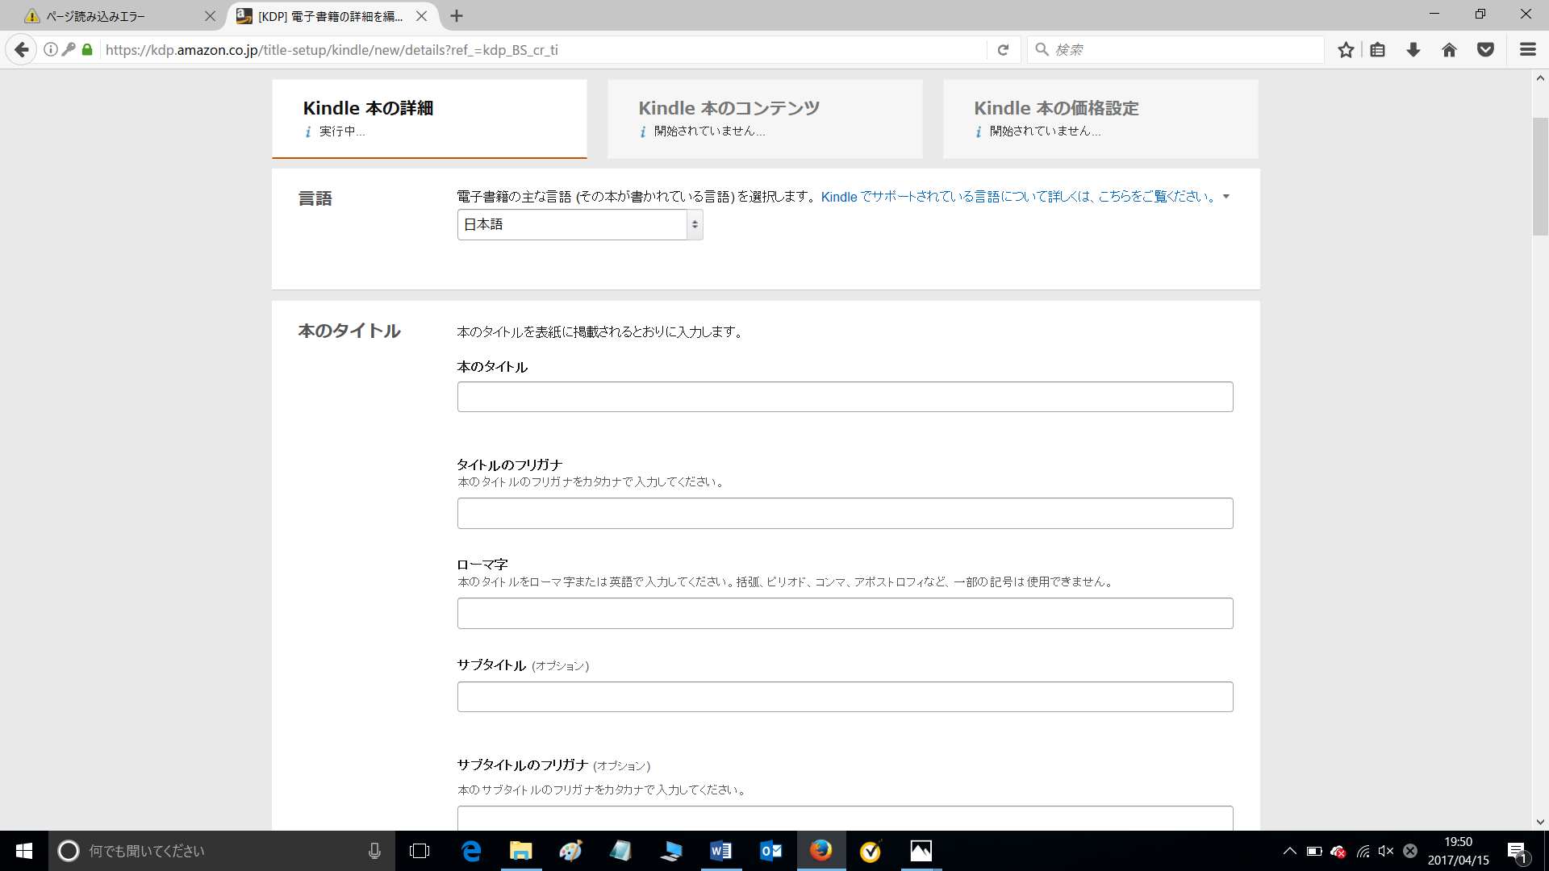Launch Microsoft Word from the taskbar
Viewport: 1549px width, 871px height.
click(x=720, y=851)
